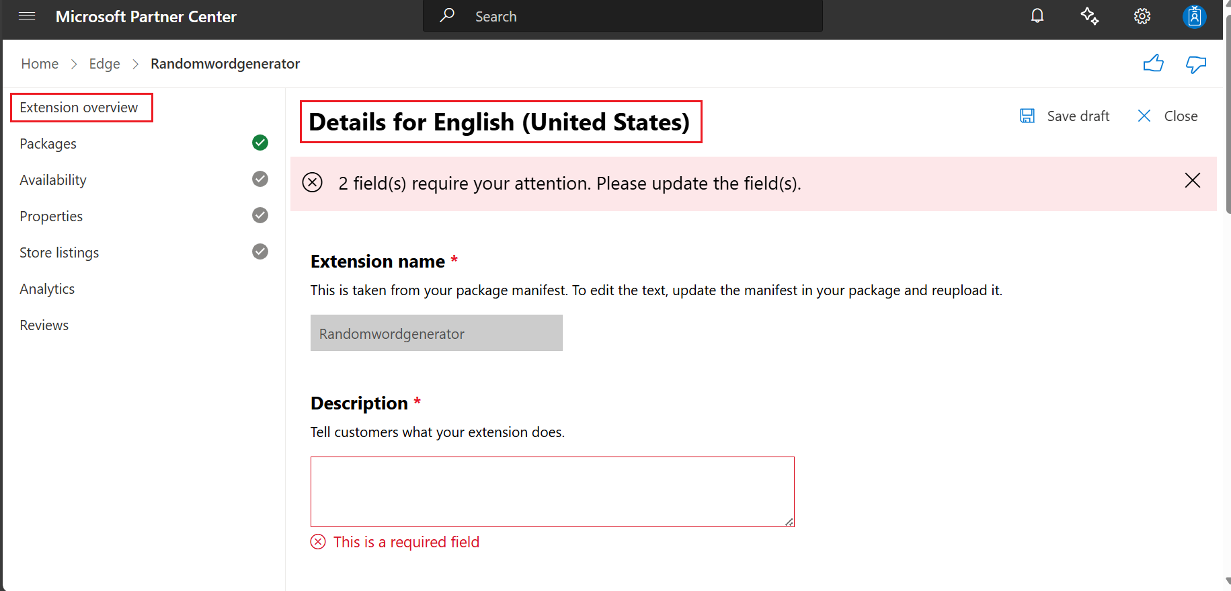Viewport: 1231px width, 591px height.
Task: Close the details page
Action: click(x=1168, y=116)
